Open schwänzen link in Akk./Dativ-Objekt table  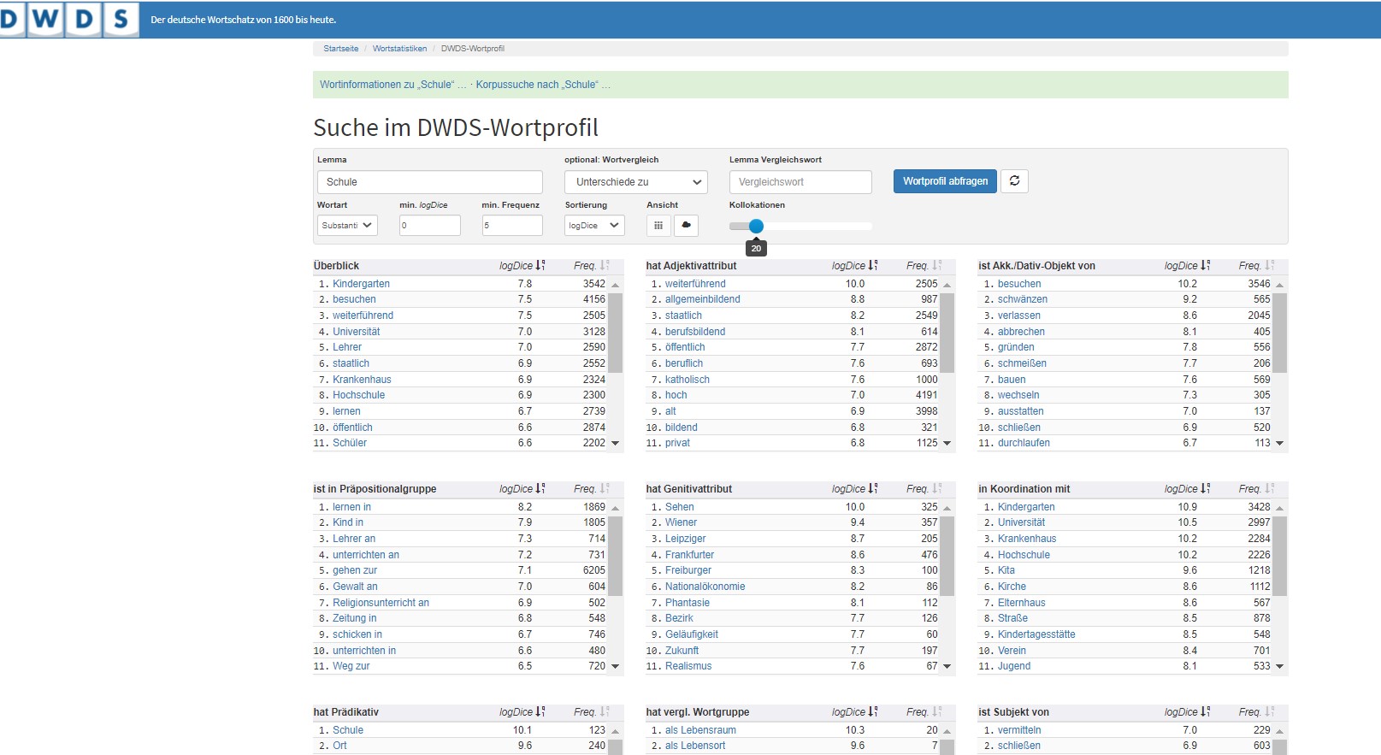point(1022,299)
